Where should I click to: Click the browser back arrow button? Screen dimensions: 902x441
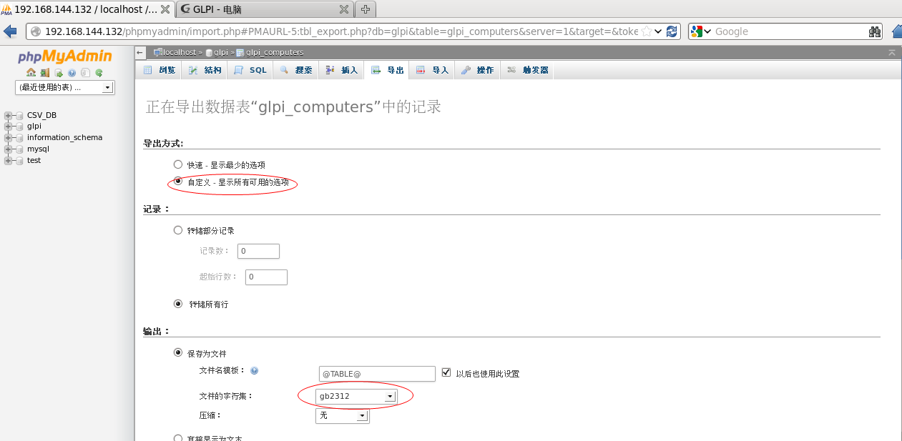[x=11, y=31]
